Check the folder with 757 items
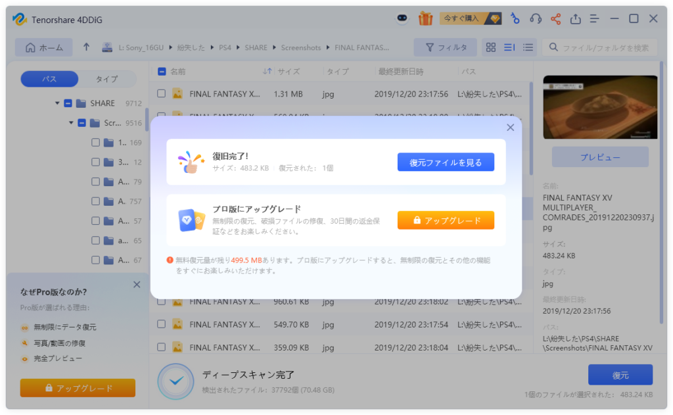This screenshot has height=415, width=673. coord(95,201)
